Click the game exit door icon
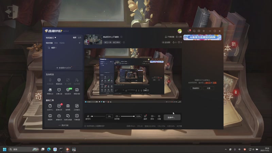Viewport: 272px width, 153px height. point(12,12)
